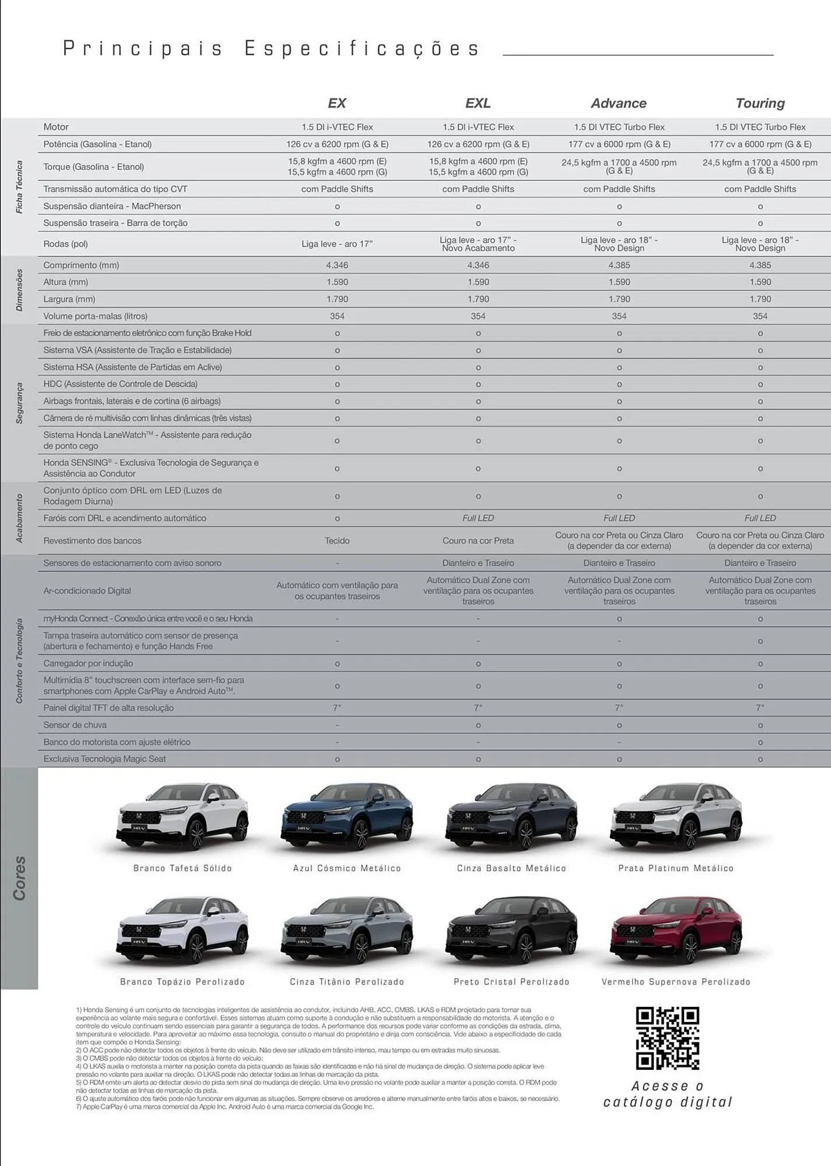Click EX motor value '1.5 DI i-VTEC Flex'

coord(337,127)
